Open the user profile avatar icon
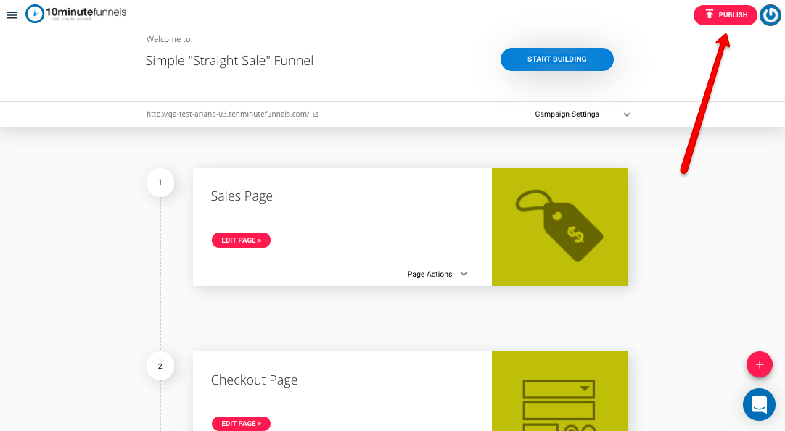The width and height of the screenshot is (785, 431). point(770,15)
